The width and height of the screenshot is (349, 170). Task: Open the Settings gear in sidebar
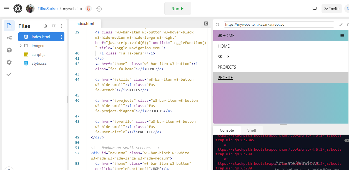[x=9, y=62]
